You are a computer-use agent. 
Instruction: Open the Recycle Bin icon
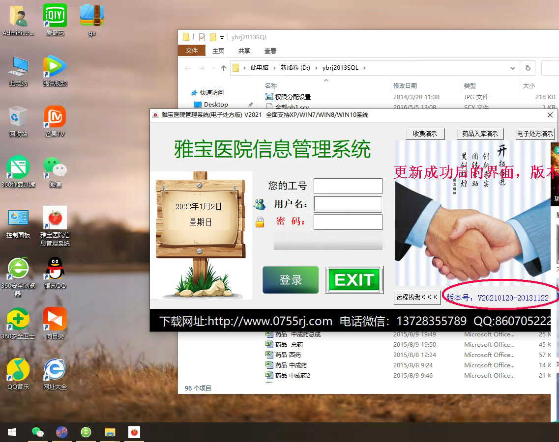(x=18, y=117)
